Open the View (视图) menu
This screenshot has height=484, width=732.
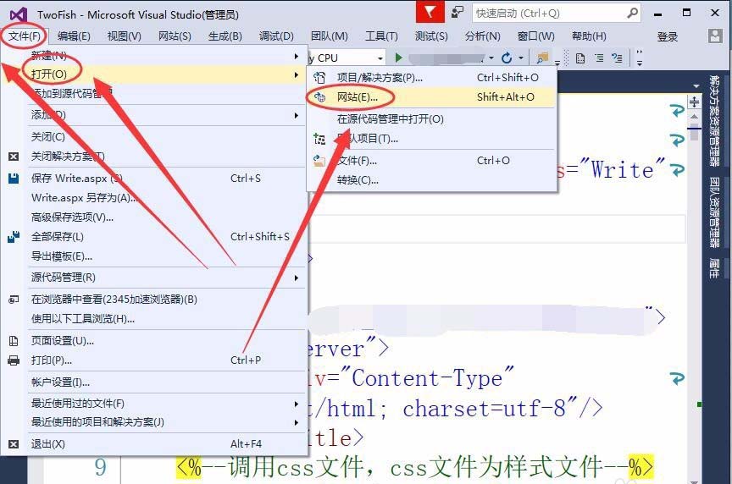[x=125, y=36]
